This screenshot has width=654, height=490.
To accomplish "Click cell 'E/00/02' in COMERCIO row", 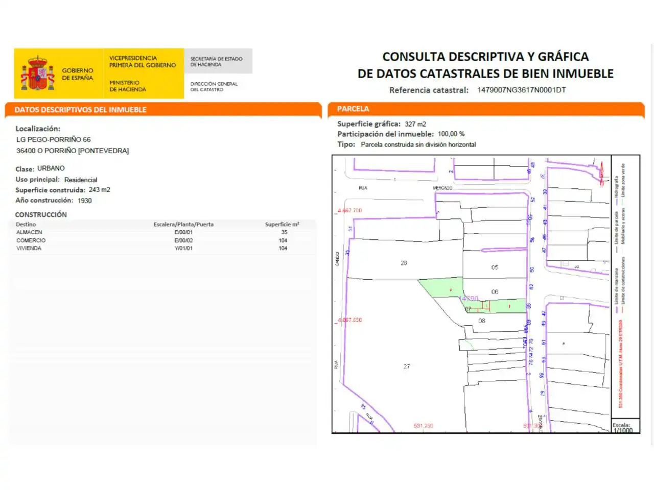I will pyautogui.click(x=183, y=240).
